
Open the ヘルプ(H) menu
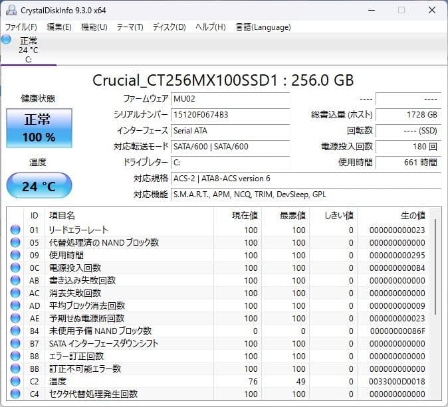click(211, 27)
